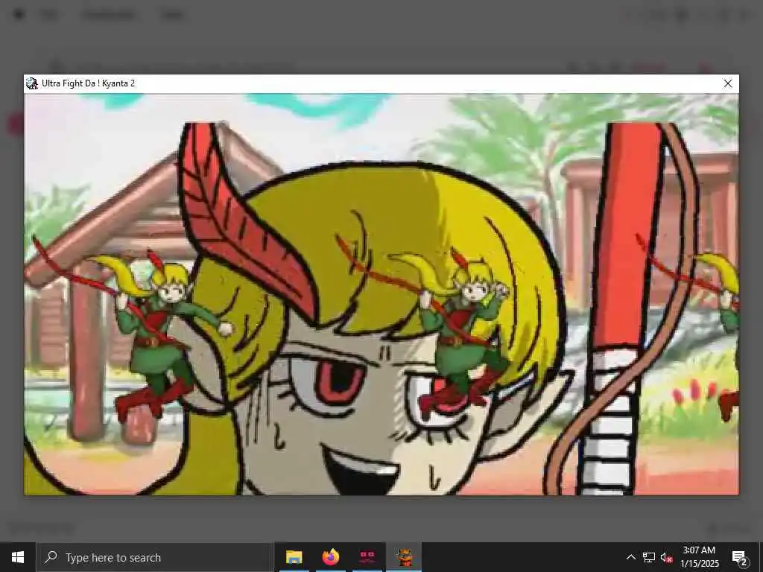The width and height of the screenshot is (763, 572).
Task: Launch Firefox from the taskbar
Action: tap(330, 557)
